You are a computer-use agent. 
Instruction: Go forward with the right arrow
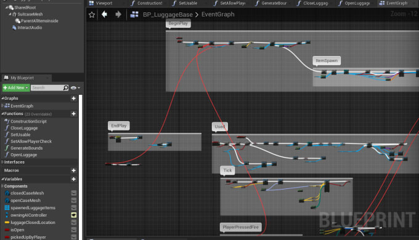click(118, 14)
